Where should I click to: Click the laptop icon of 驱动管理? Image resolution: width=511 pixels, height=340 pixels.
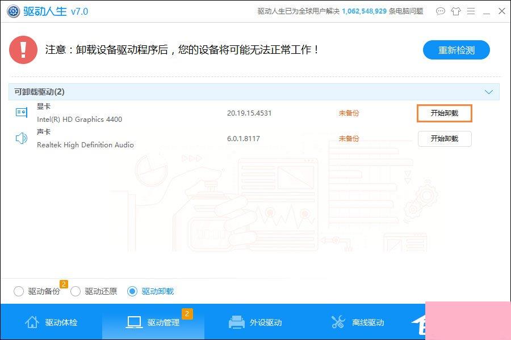[x=134, y=322]
